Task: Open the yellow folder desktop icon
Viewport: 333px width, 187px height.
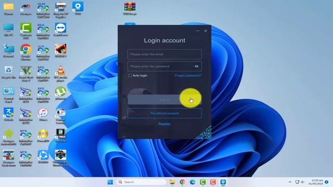Action: (x=8, y=9)
